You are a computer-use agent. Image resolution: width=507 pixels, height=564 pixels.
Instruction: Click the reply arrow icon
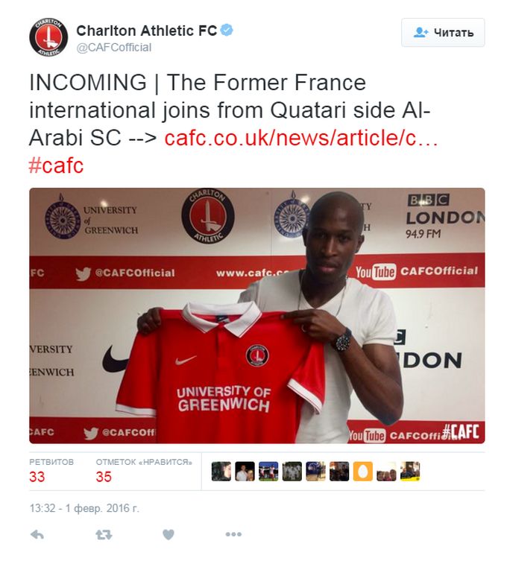[37, 535]
